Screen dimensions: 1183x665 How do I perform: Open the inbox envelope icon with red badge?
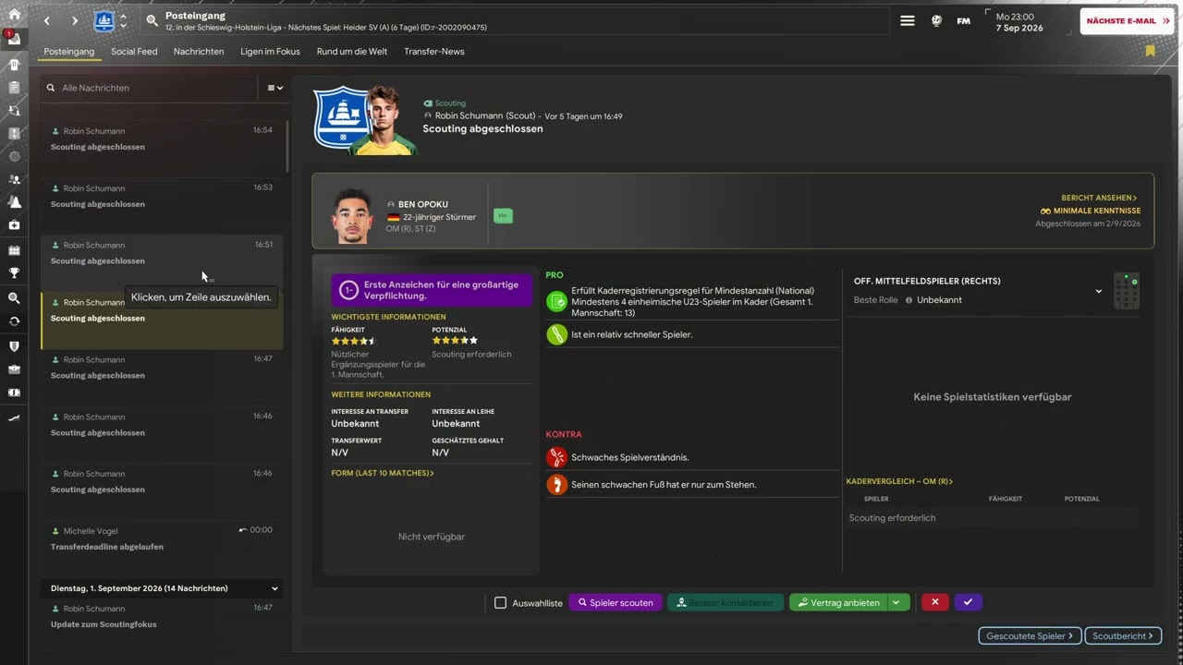[14, 39]
